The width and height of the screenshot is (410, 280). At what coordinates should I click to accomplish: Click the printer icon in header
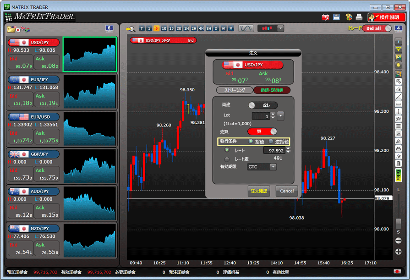[359, 17]
